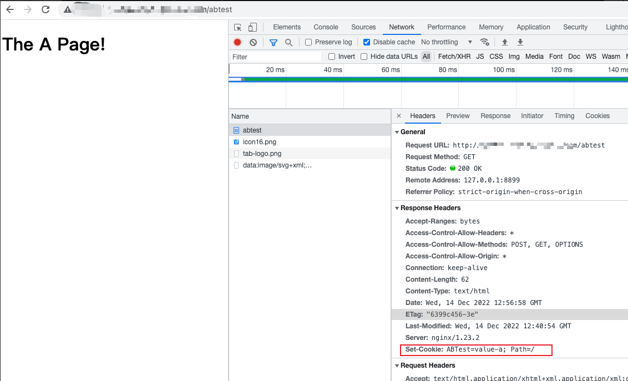Open network conditions wifi icon

coord(484,42)
